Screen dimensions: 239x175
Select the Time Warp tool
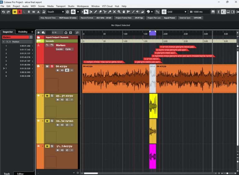click(129, 12)
